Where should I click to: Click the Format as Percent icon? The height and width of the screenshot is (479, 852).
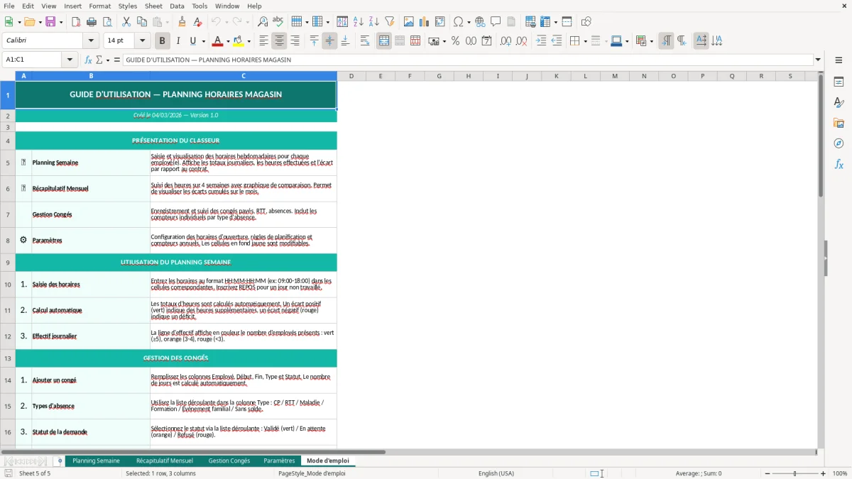pyautogui.click(x=456, y=41)
